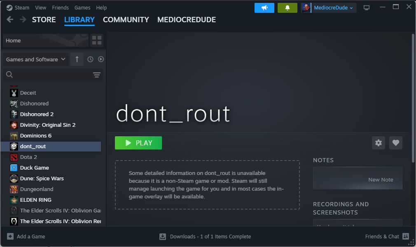This screenshot has width=416, height=247.
Task: Go back with the left arrow
Action: point(10,19)
